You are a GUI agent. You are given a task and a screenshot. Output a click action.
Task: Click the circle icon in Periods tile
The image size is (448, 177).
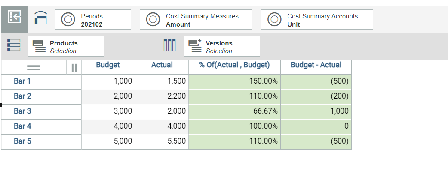68,19
